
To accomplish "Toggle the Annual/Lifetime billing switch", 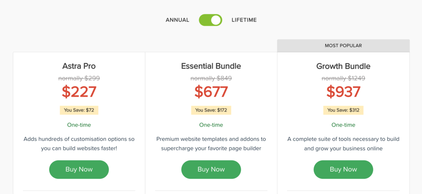I will point(211,20).
